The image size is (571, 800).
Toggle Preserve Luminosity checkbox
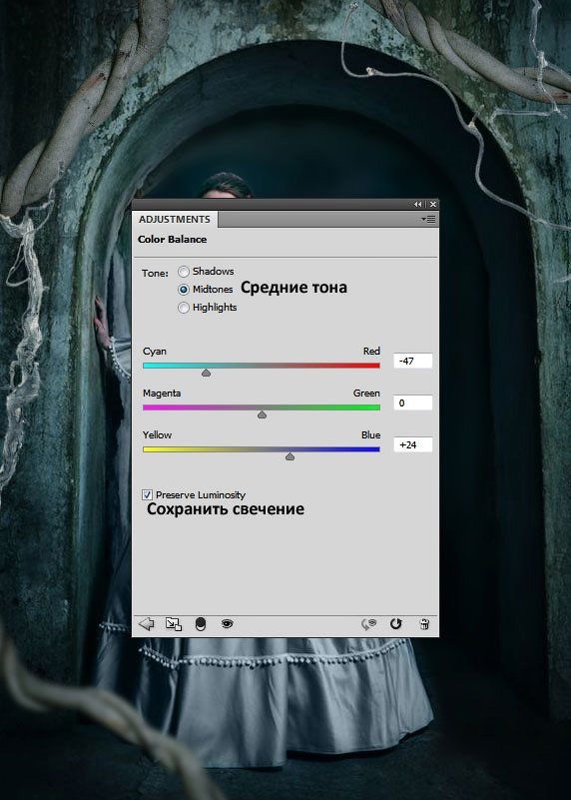click(148, 495)
